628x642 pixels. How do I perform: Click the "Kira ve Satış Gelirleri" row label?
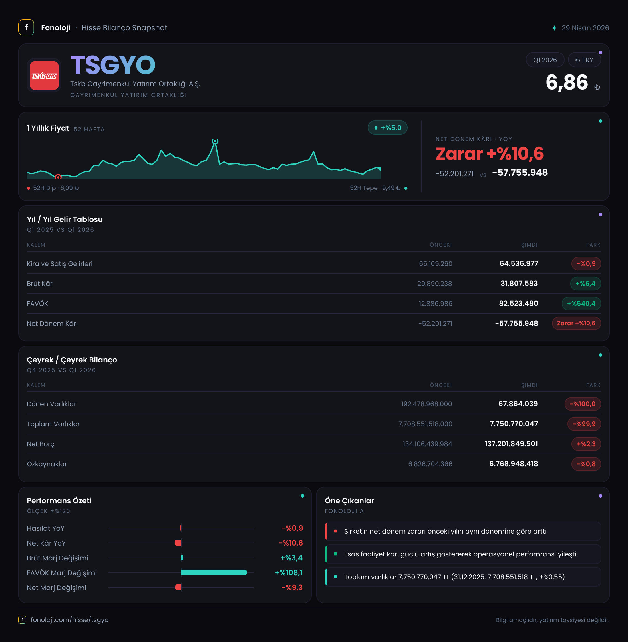(x=60, y=263)
